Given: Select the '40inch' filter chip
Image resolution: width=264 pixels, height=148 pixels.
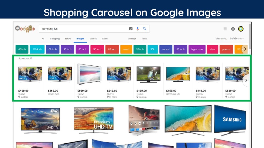Looking at the screenshot, I should 22,49.
